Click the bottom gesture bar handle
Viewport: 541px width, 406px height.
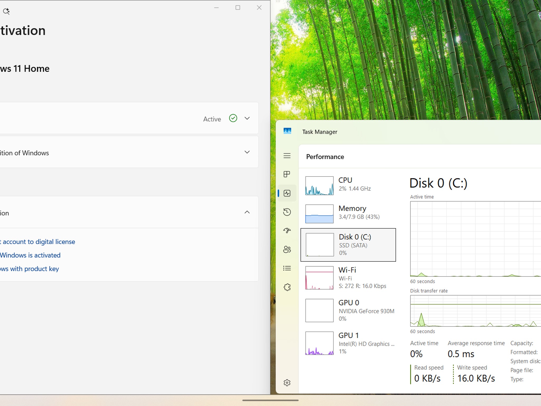click(270, 400)
